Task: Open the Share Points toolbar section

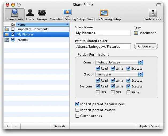Action: [15, 15]
